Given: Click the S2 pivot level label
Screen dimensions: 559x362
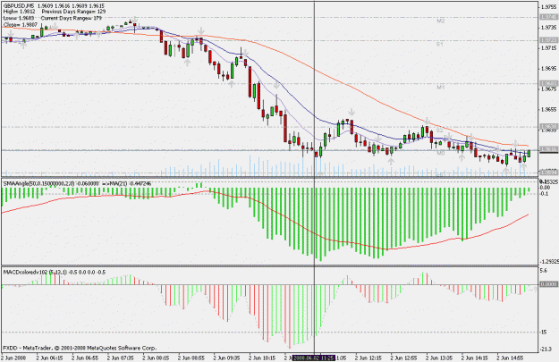Looking at the screenshot, I should click(x=440, y=130).
